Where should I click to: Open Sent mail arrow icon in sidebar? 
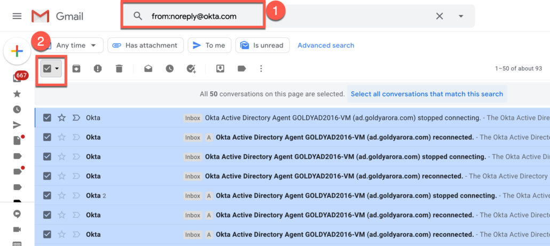click(17, 125)
